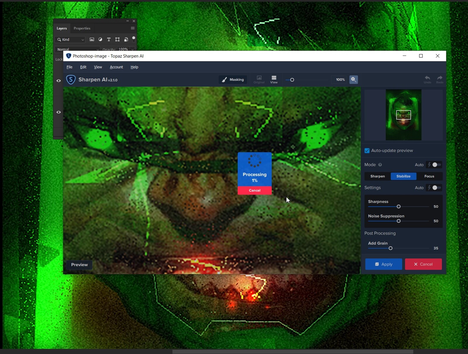
Task: Collapse the Layers panel with double arrows
Action: click(128, 21)
